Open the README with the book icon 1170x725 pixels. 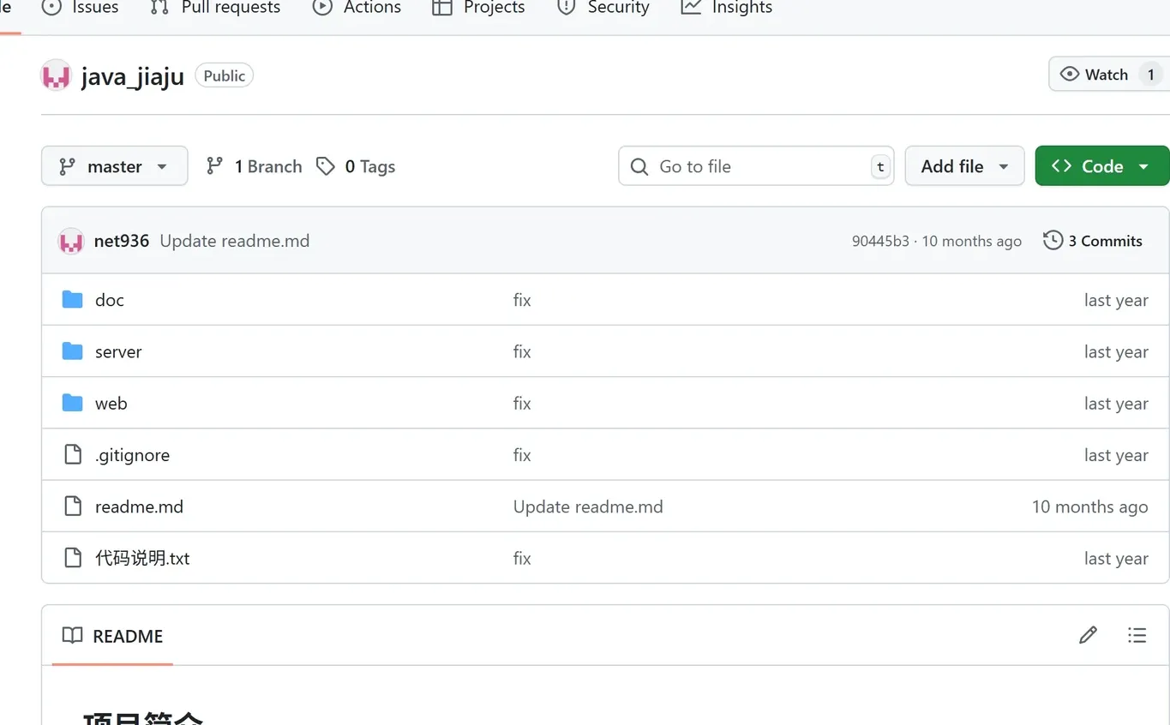click(72, 635)
